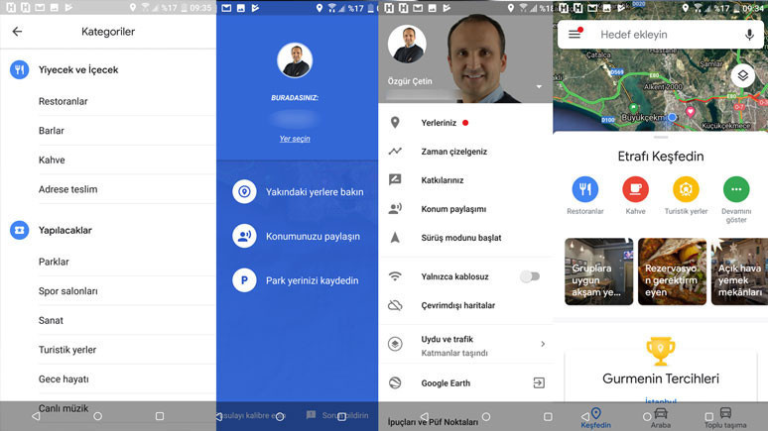
Task: Click the Yer seçin link
Action: tap(295, 139)
